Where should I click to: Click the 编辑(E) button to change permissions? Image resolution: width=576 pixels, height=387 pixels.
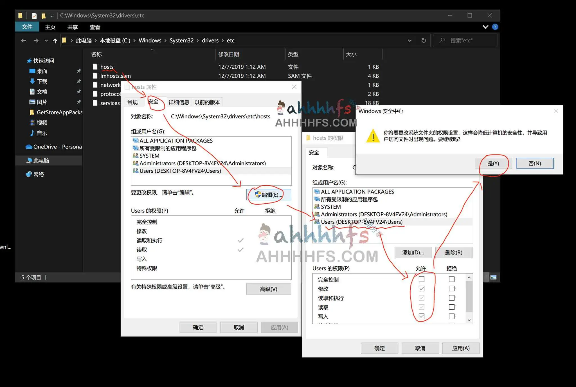pos(269,194)
